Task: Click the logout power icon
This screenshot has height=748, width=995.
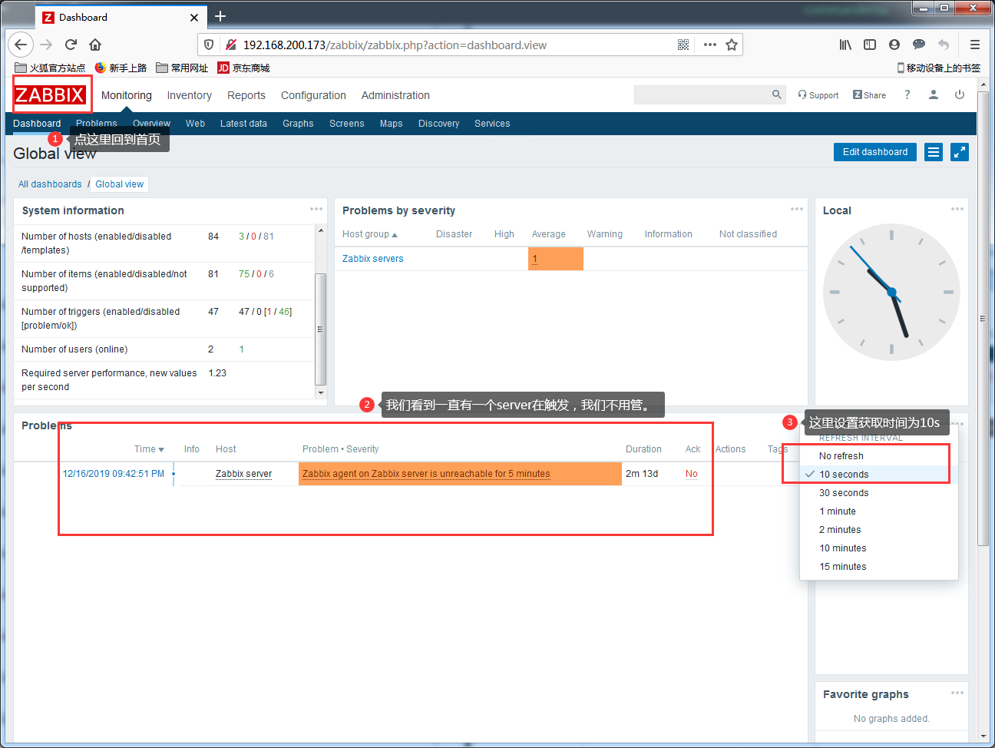Action: (959, 94)
